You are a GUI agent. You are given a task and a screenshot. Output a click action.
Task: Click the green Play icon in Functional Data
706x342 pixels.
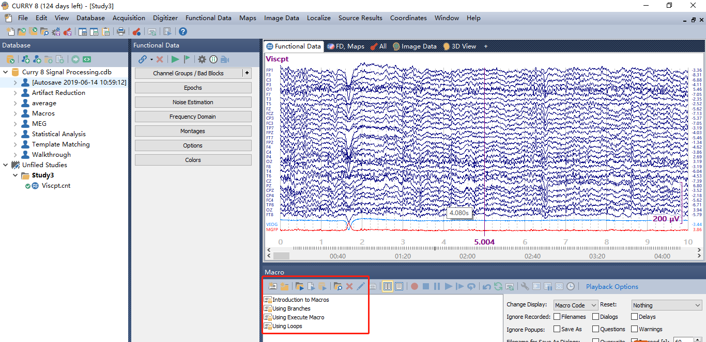176,59
